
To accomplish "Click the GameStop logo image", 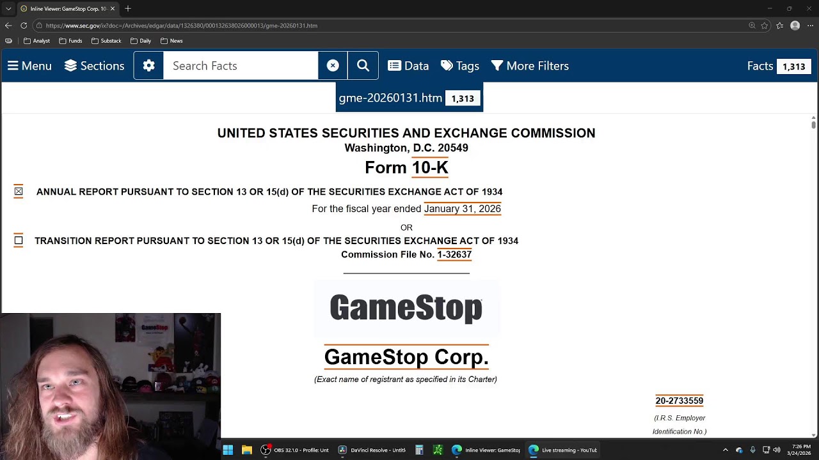I will pos(406,308).
